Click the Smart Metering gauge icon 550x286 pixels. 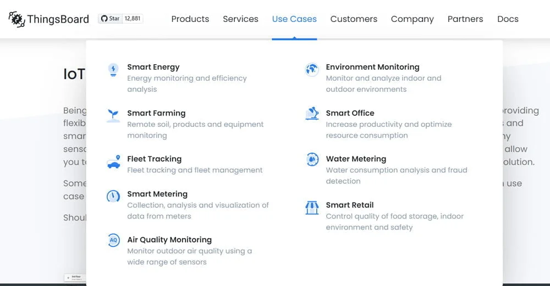point(113,196)
